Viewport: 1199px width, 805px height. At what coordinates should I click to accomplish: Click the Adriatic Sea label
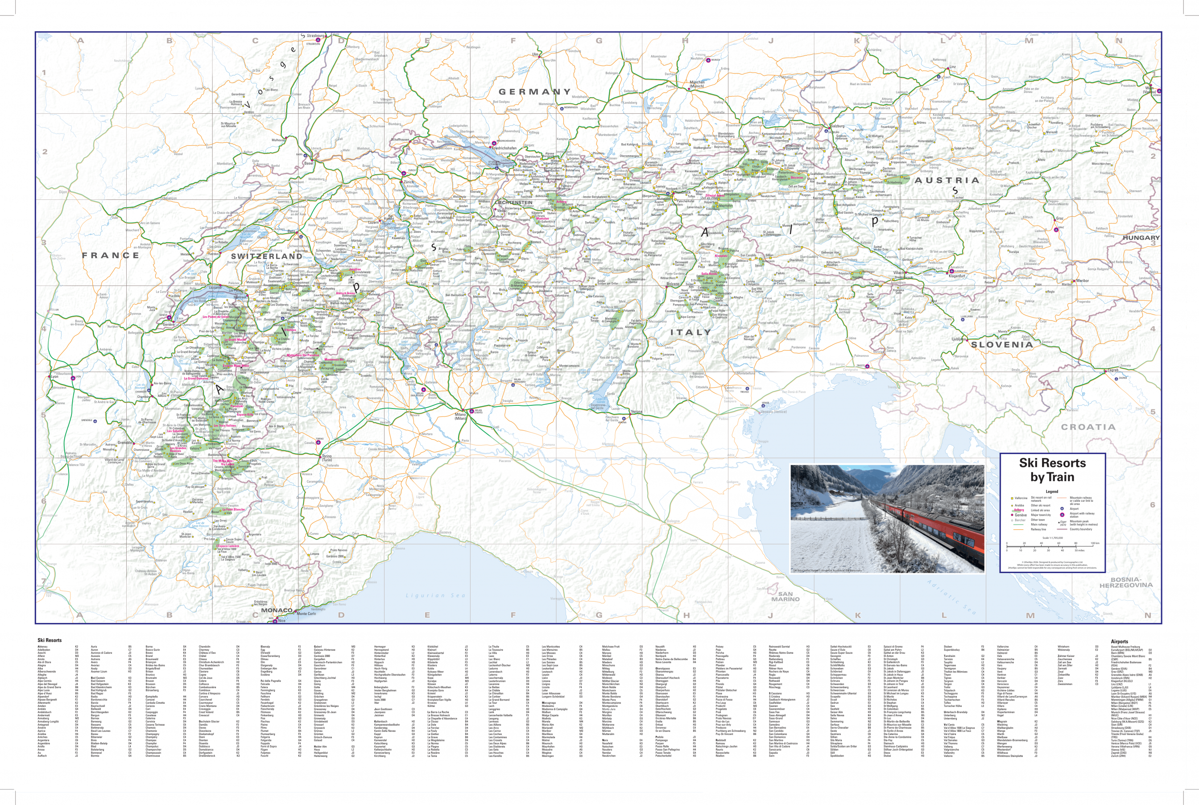[952, 597]
